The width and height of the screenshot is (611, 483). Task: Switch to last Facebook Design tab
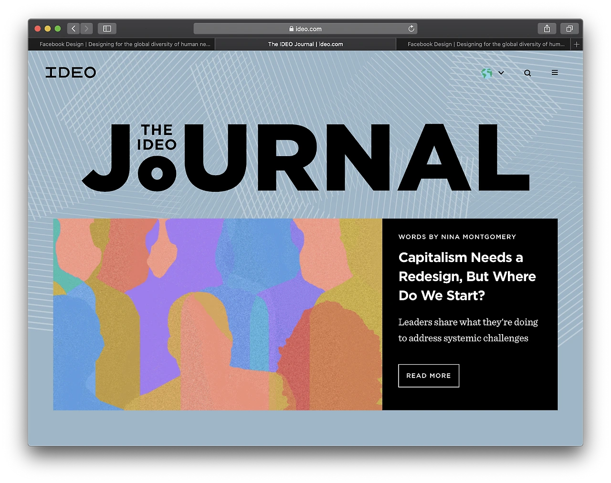(x=484, y=44)
